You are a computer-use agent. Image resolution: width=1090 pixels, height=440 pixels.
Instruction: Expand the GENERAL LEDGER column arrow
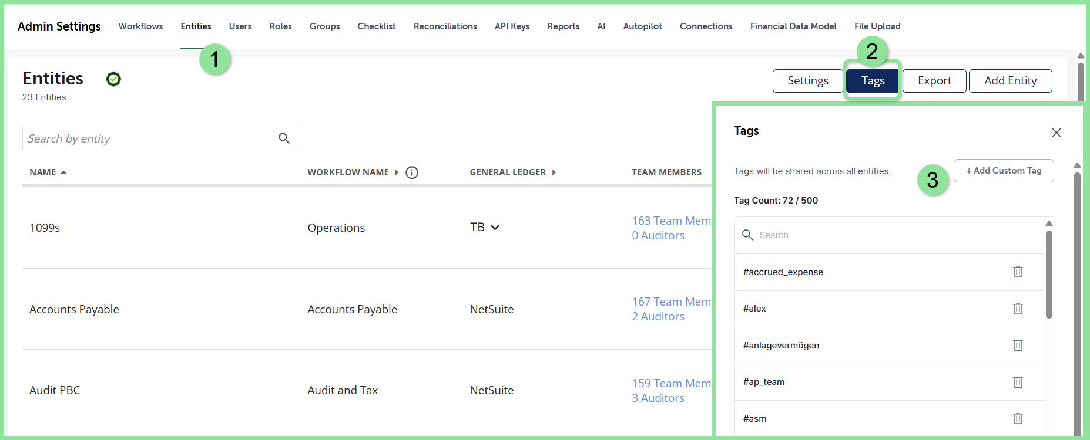[x=554, y=172]
